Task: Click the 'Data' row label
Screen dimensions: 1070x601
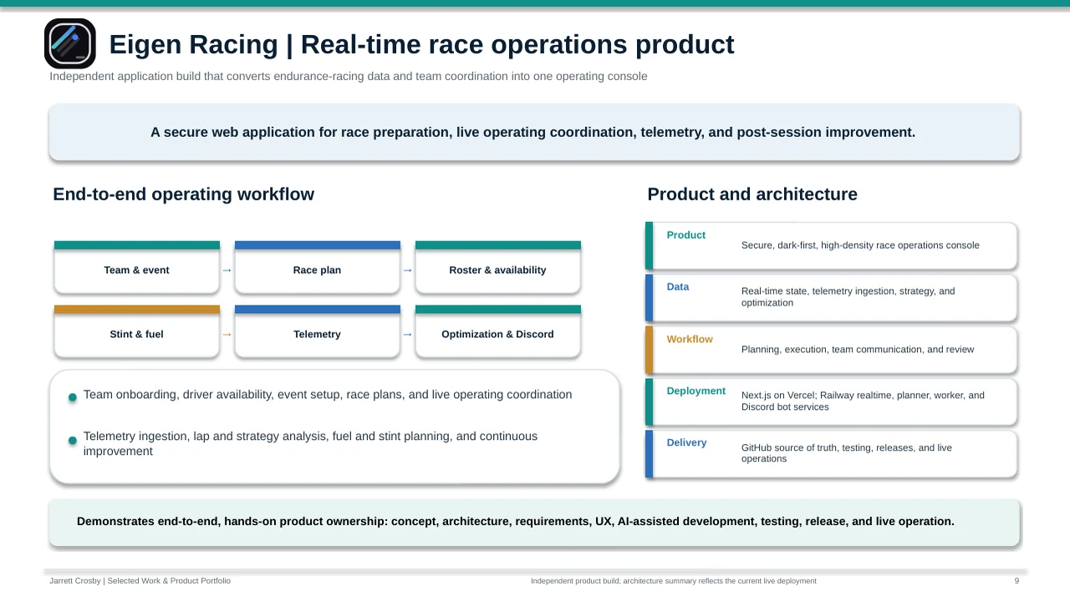Action: point(678,287)
